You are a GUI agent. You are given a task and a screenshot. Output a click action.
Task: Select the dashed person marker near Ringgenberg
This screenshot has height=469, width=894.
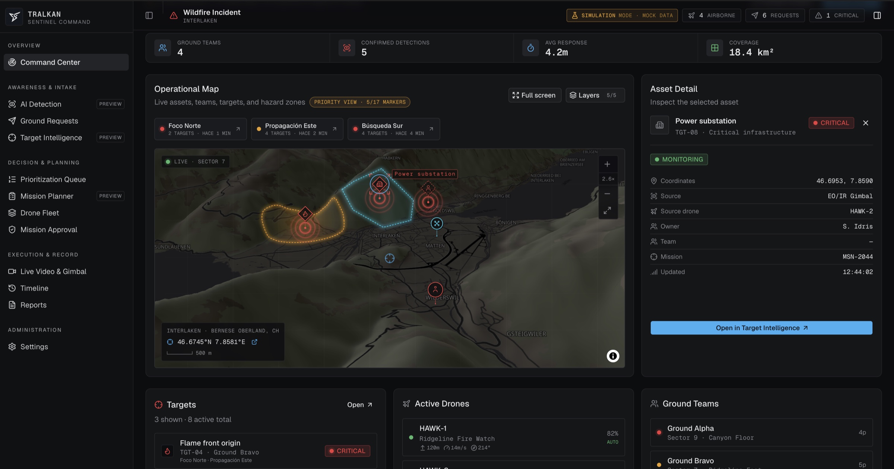click(x=428, y=188)
